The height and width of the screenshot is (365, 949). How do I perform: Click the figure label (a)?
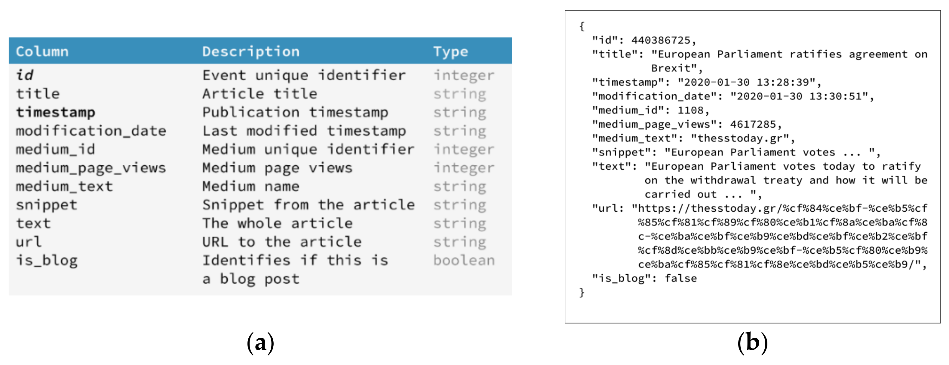(x=260, y=342)
